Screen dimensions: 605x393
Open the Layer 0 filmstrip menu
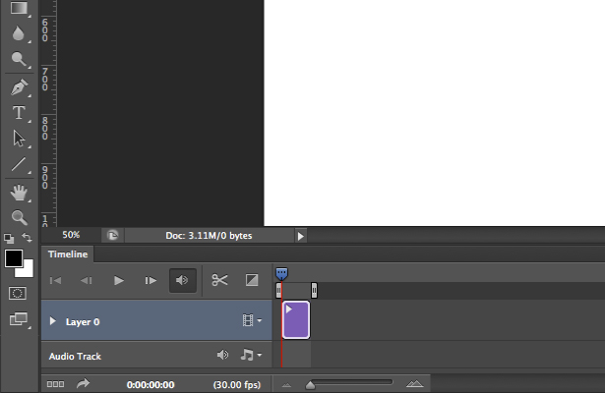[252, 320]
